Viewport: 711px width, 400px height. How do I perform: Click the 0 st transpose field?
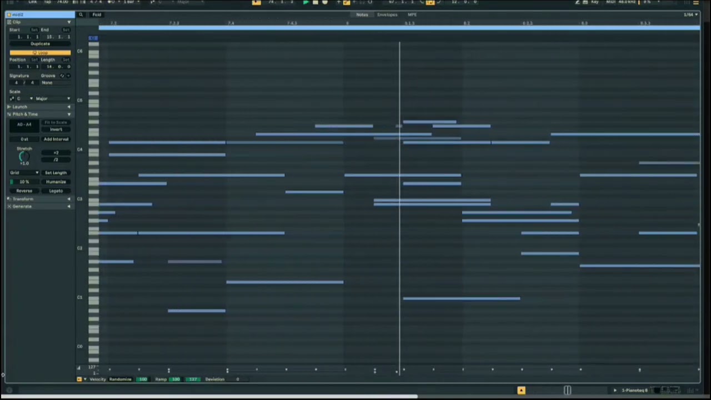(x=24, y=139)
